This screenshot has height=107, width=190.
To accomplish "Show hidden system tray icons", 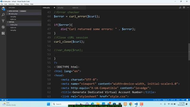I will click(x=161, y=104).
